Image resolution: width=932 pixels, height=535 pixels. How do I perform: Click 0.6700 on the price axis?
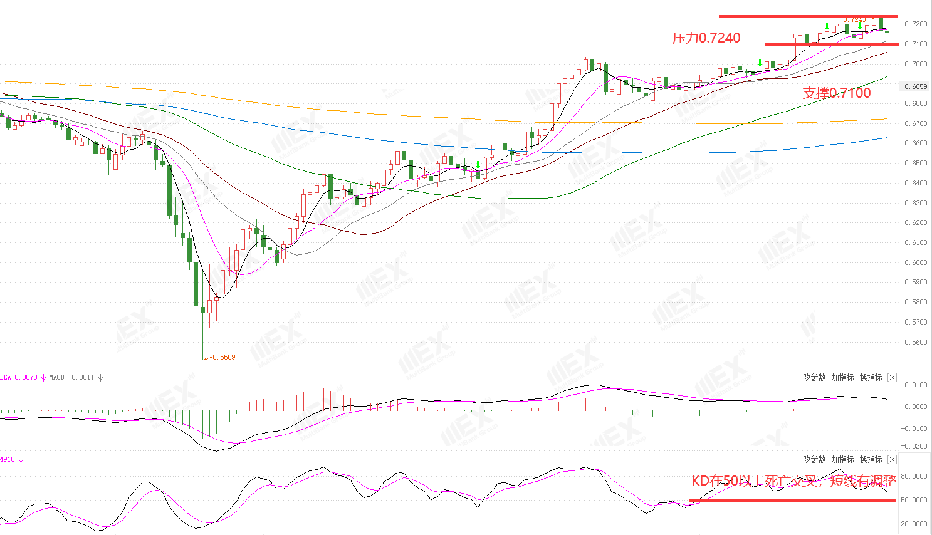[x=916, y=123]
